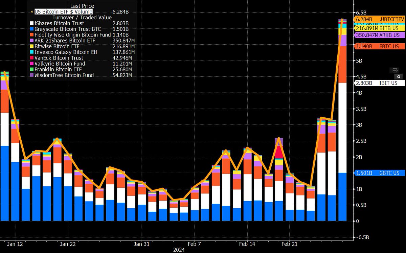Click the 350.847M ARKB US price tag
Viewport: 406px width, 253px height.
[x=379, y=35]
